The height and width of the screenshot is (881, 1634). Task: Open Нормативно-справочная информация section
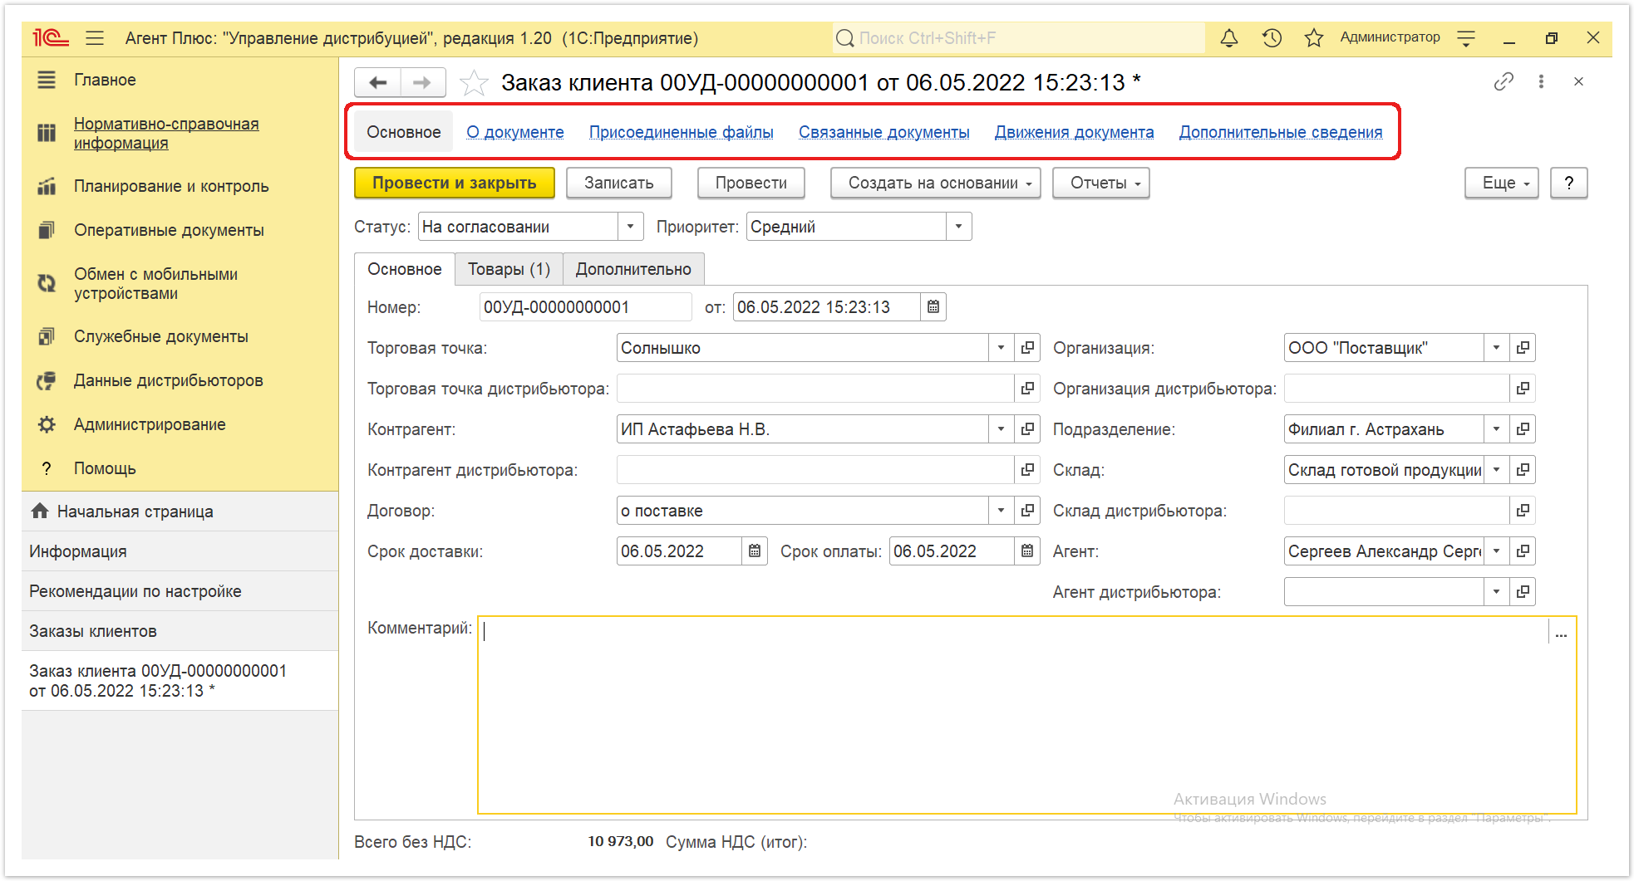166,133
